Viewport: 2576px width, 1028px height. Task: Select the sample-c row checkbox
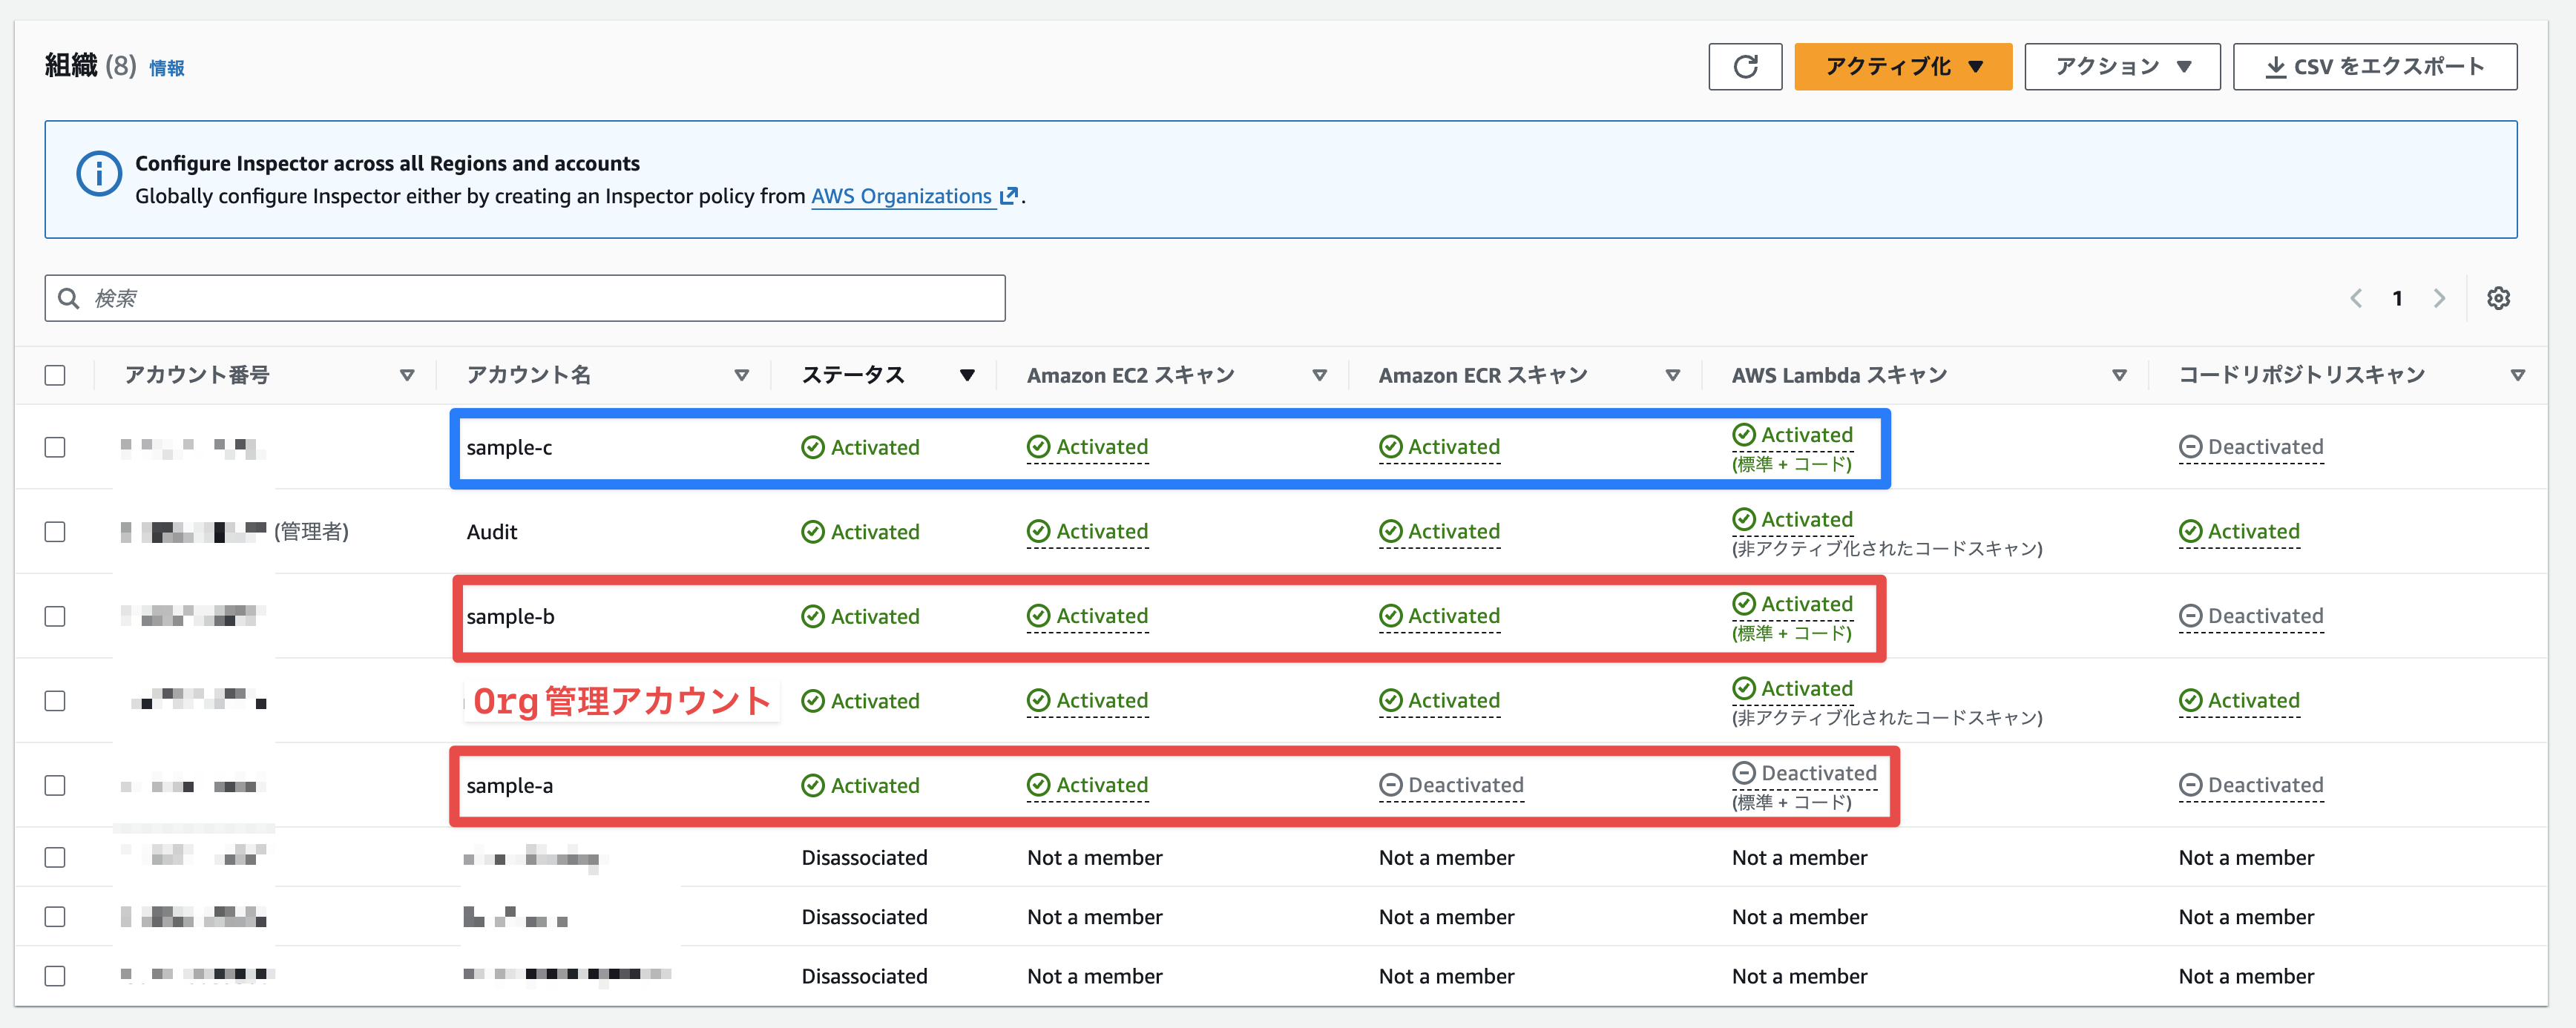[x=55, y=447]
